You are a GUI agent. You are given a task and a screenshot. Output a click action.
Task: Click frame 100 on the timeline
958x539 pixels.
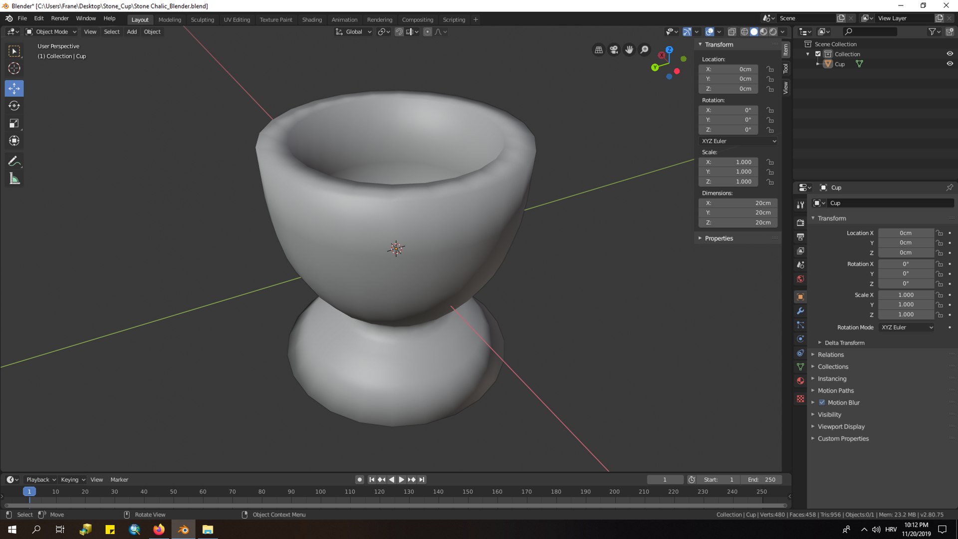pos(320,492)
